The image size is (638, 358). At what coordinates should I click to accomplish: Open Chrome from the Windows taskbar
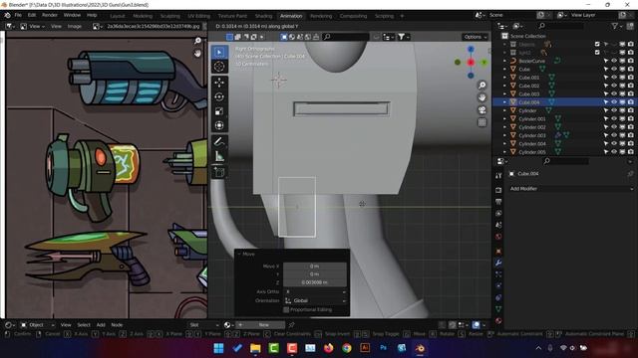(347, 348)
